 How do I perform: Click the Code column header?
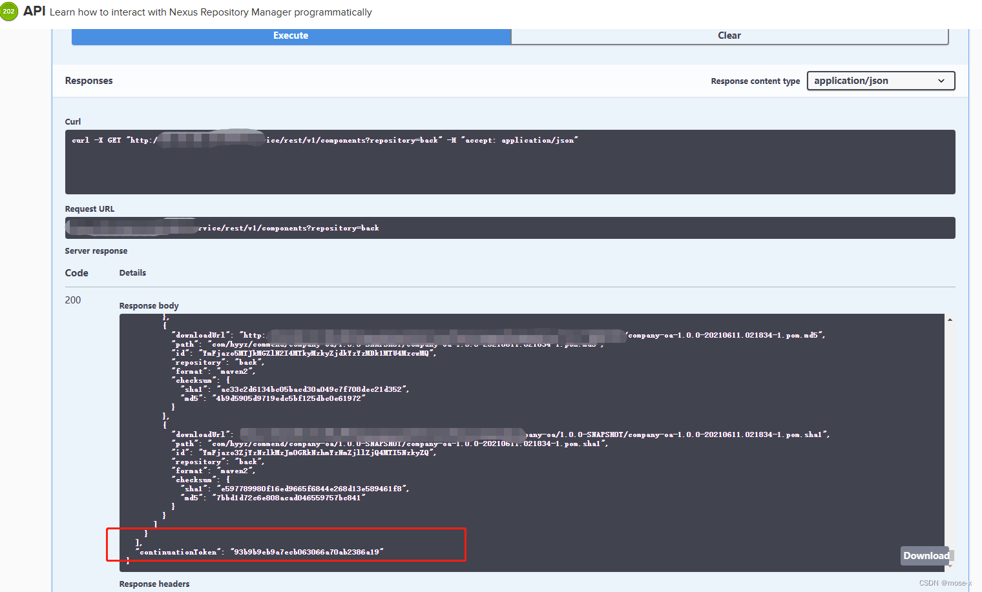coord(76,273)
